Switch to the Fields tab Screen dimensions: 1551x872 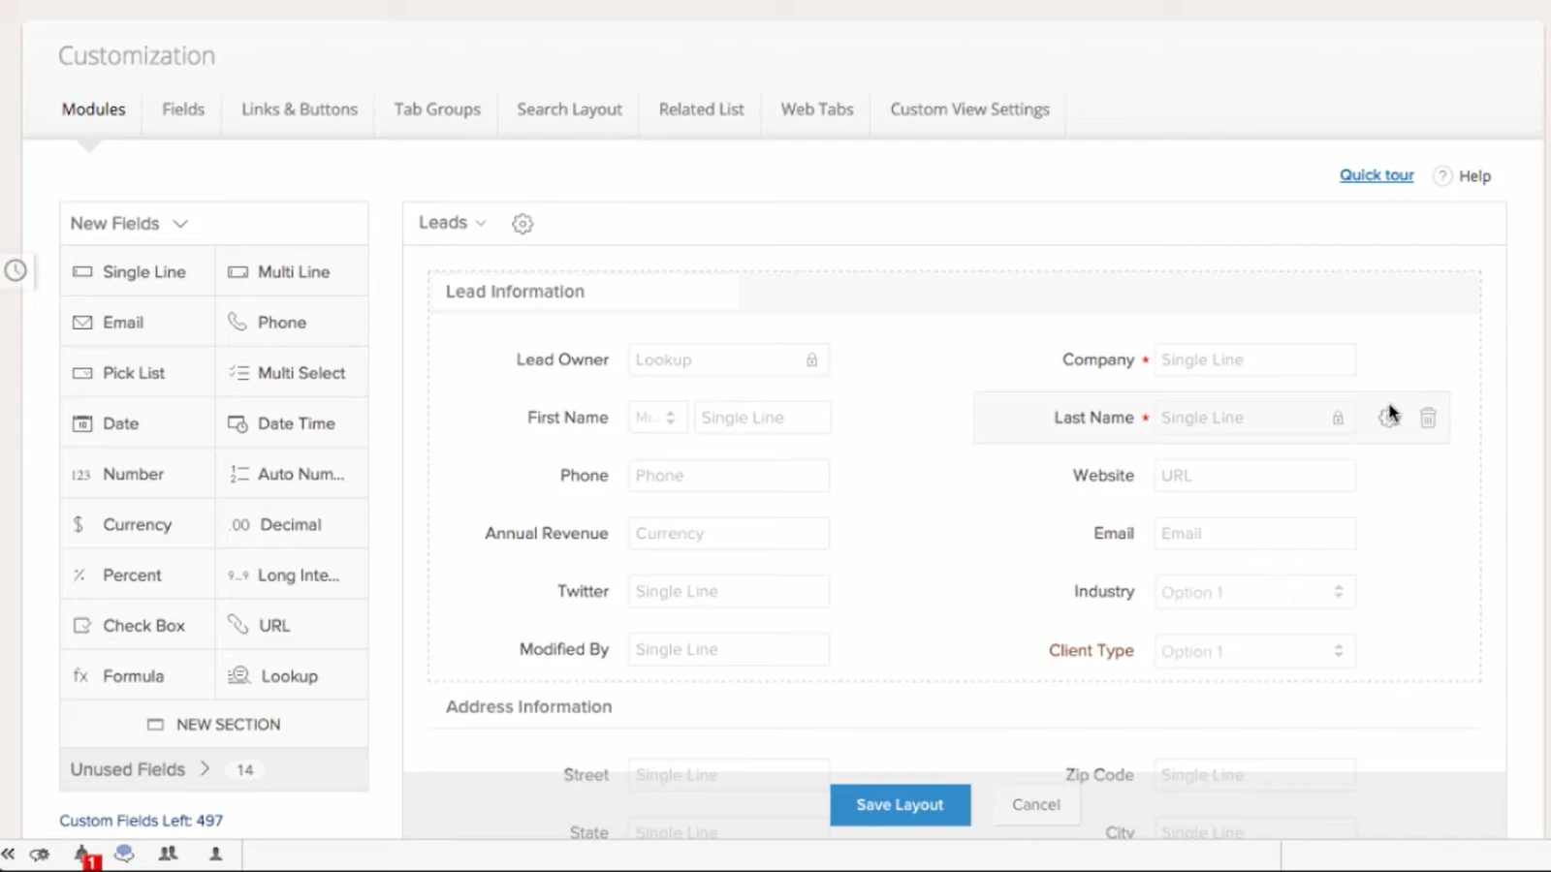(x=183, y=109)
